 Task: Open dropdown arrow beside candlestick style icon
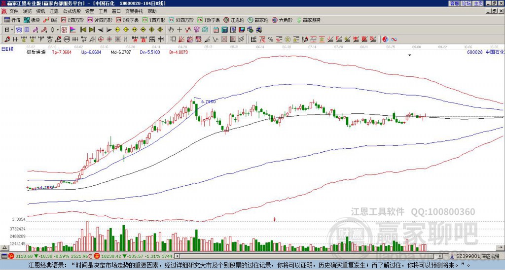coord(58,30)
